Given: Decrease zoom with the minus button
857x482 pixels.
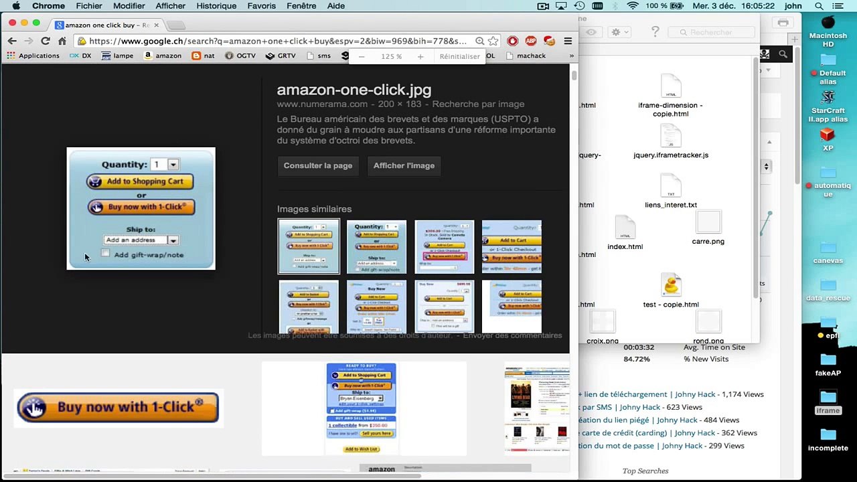Looking at the screenshot, I should point(362,57).
